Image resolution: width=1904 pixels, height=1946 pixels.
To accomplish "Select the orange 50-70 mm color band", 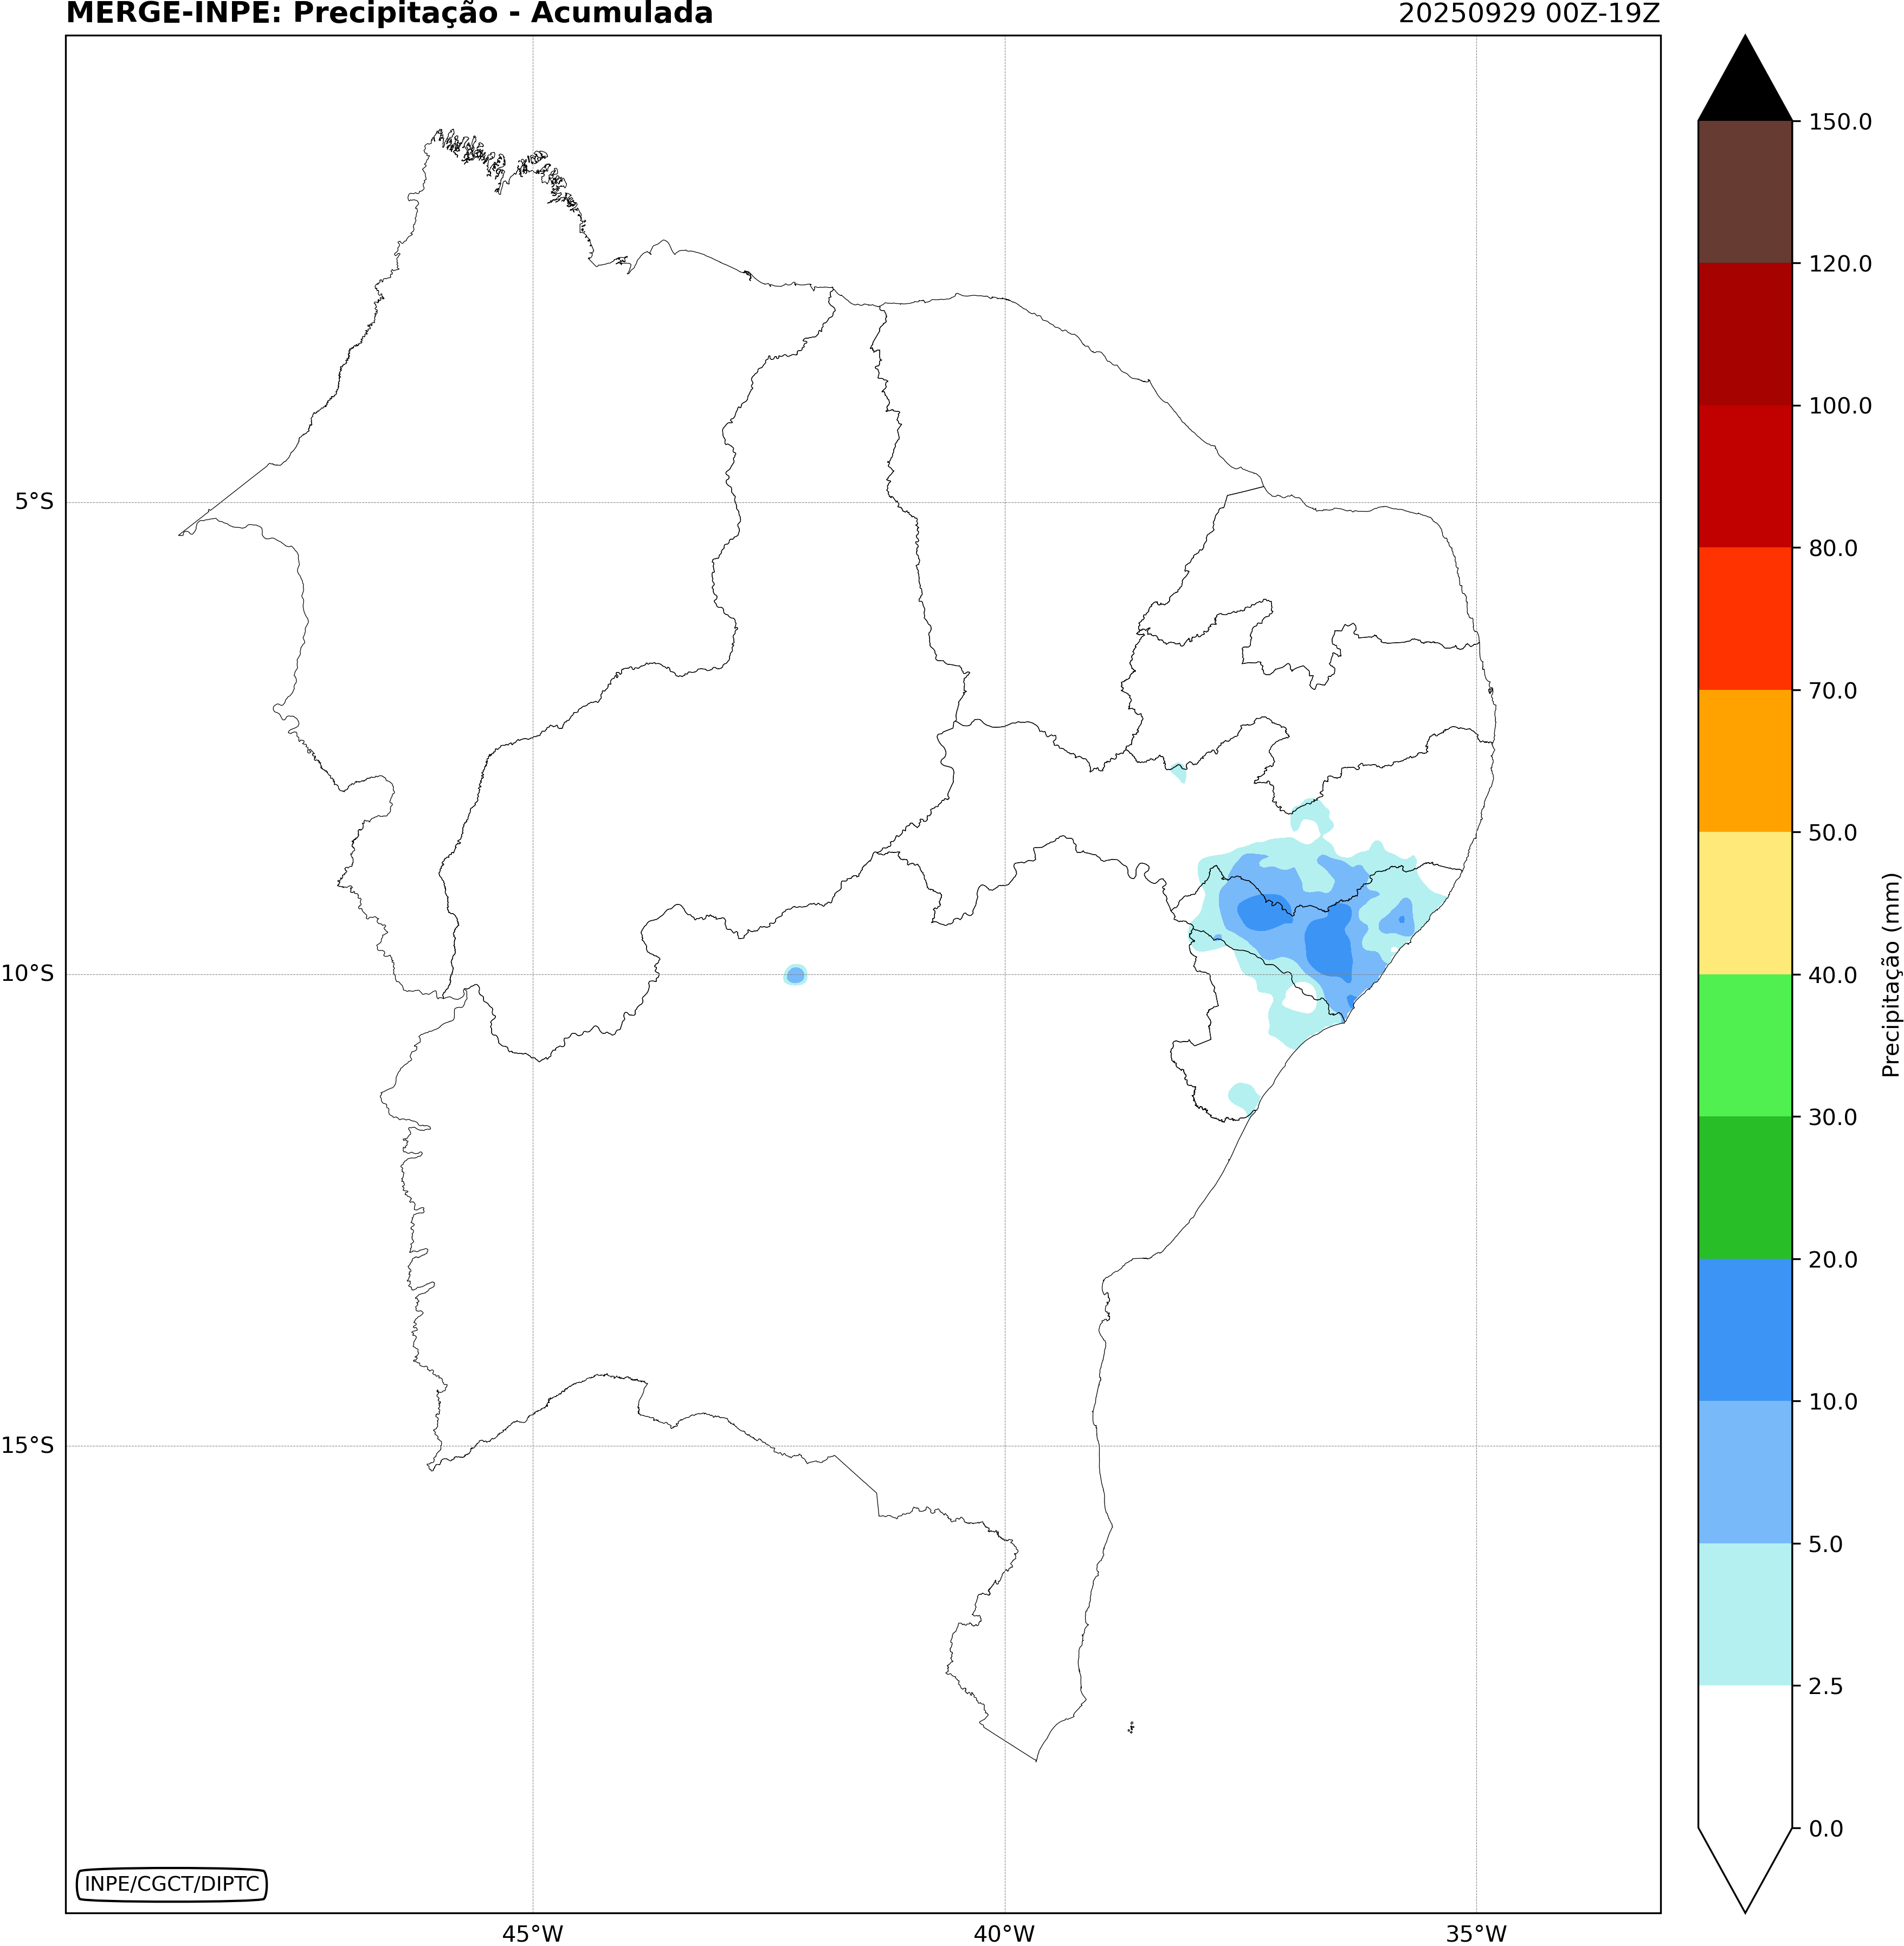I will click(1745, 761).
